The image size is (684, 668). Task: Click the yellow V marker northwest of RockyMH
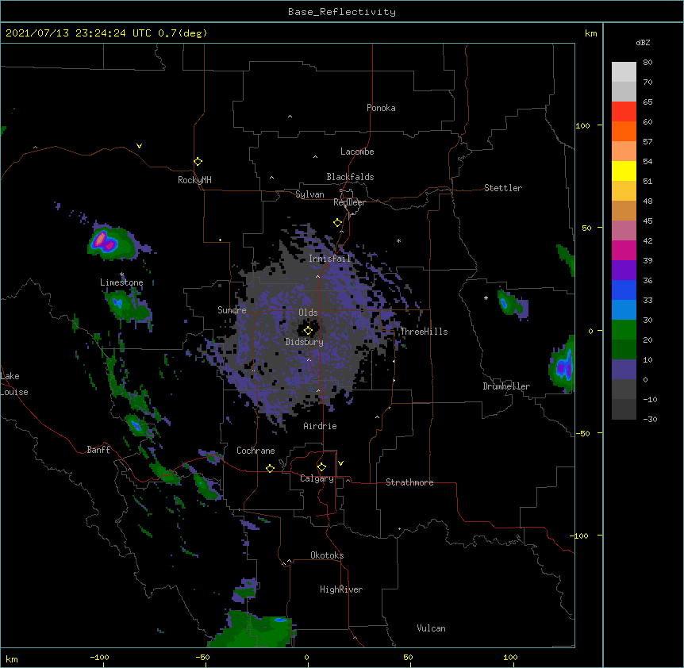tap(139, 146)
